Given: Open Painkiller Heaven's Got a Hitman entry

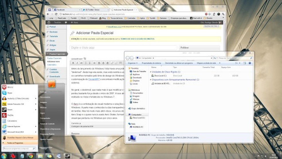Looking at the screenshot, I should click(20, 137).
